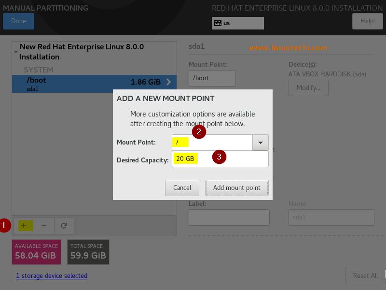Click the Modify... devices button
Viewport: 386px width, 290px height.
[x=308, y=88]
